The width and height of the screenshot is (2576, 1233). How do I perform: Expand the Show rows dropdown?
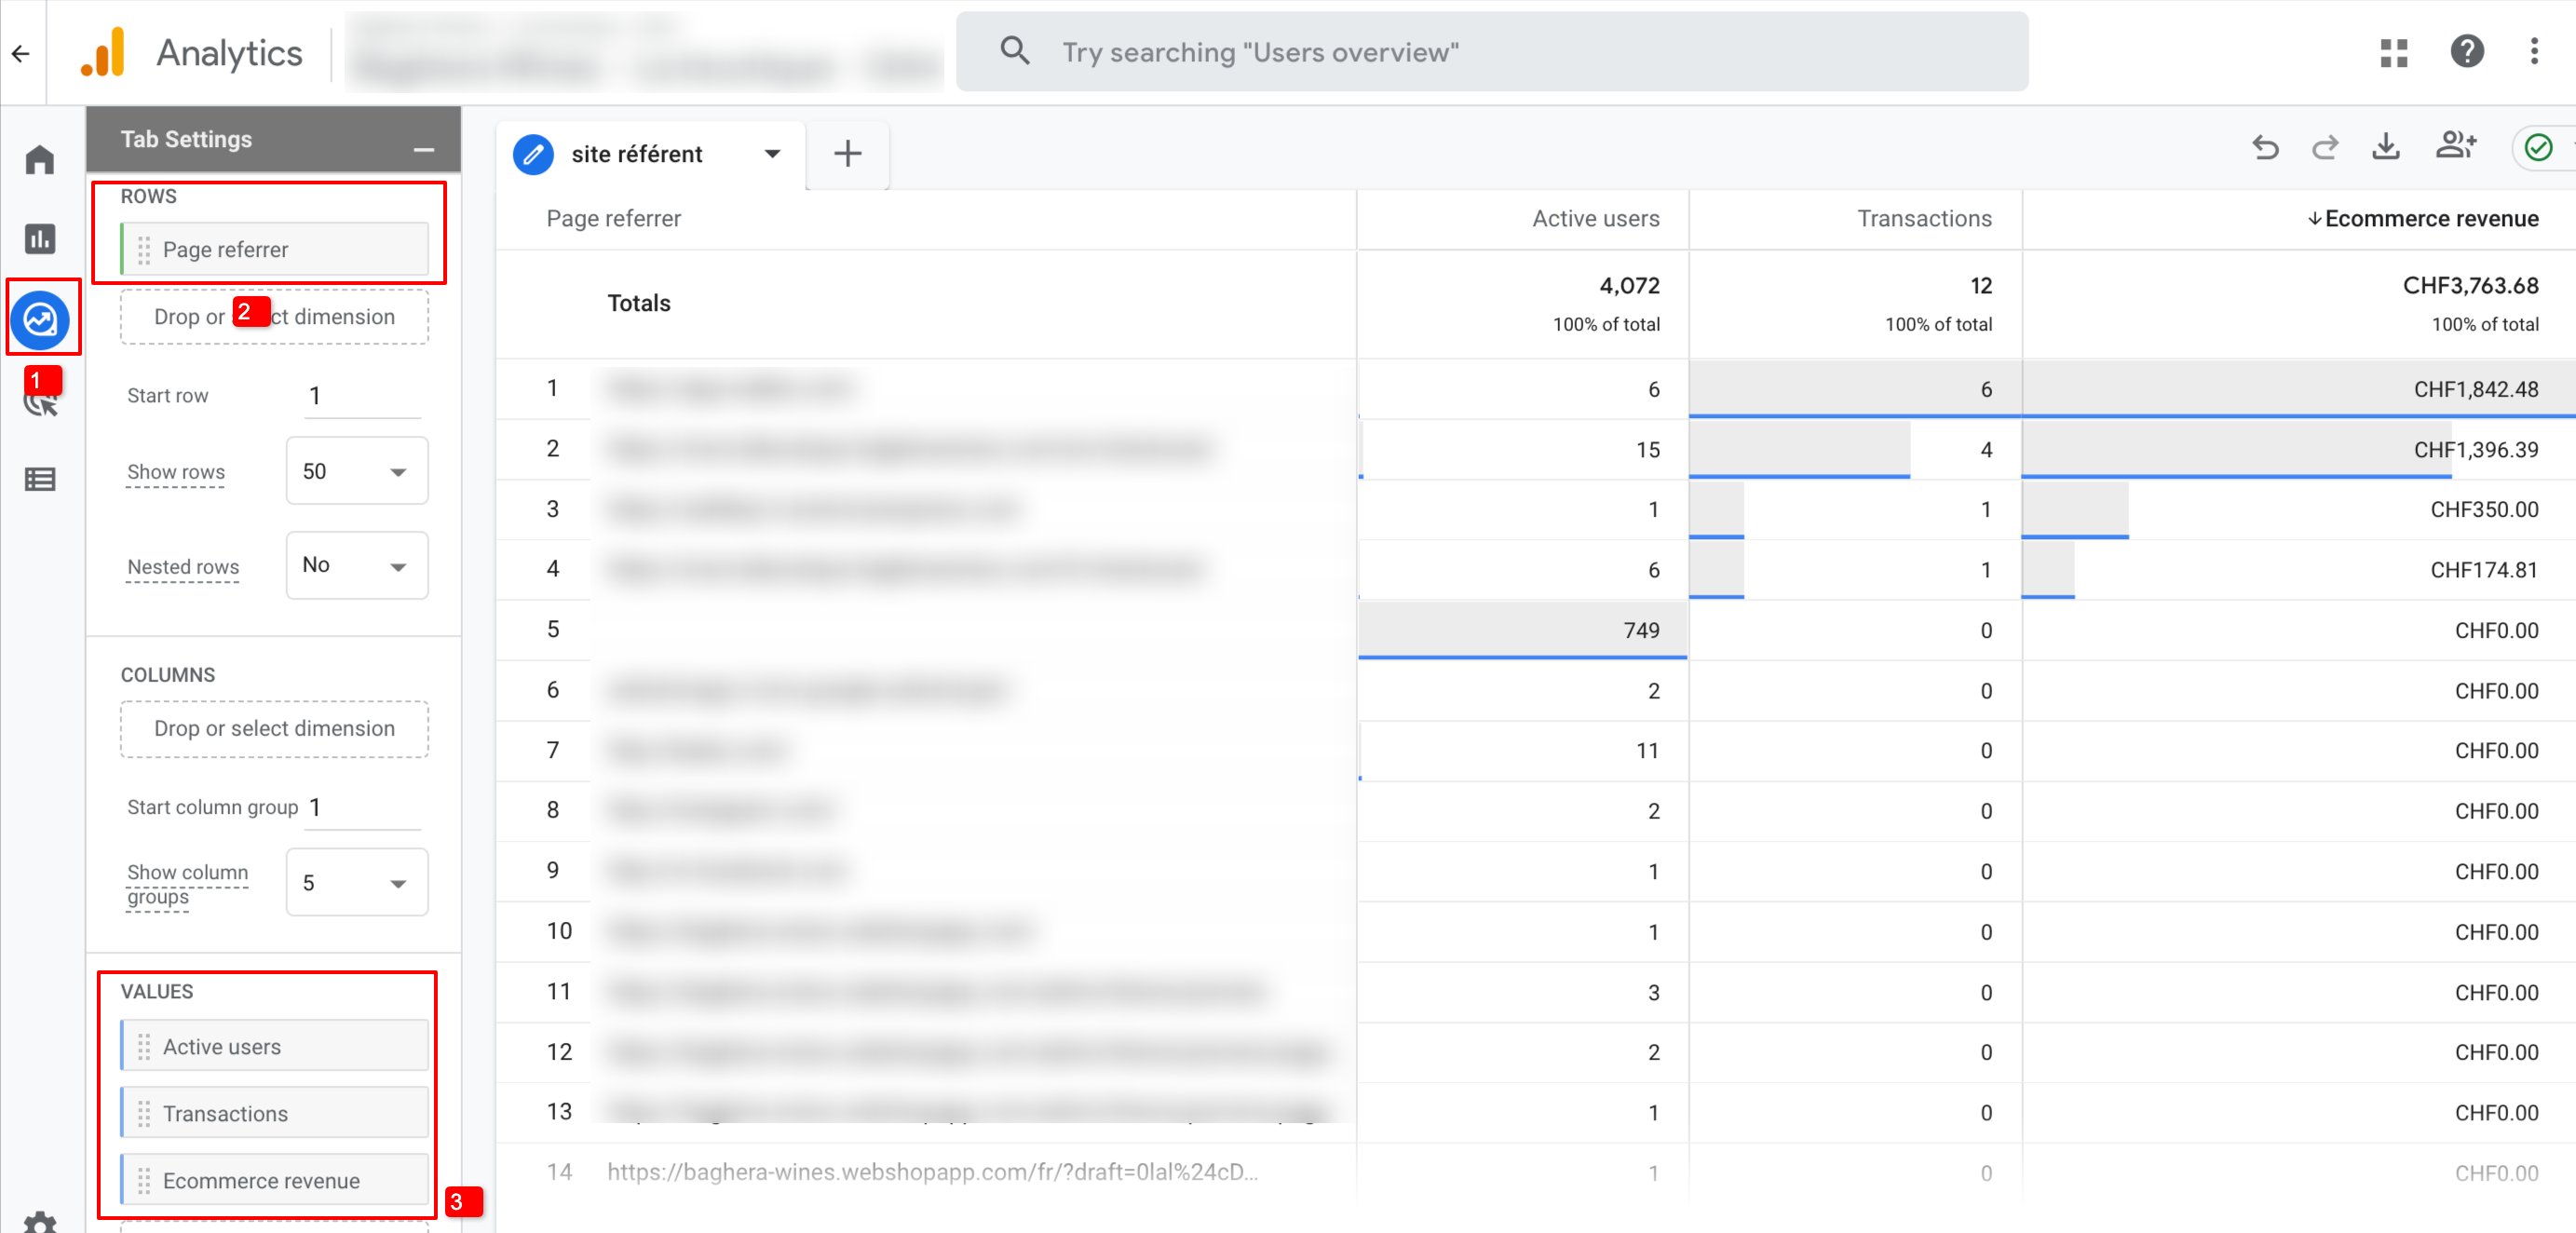pyautogui.click(x=357, y=471)
